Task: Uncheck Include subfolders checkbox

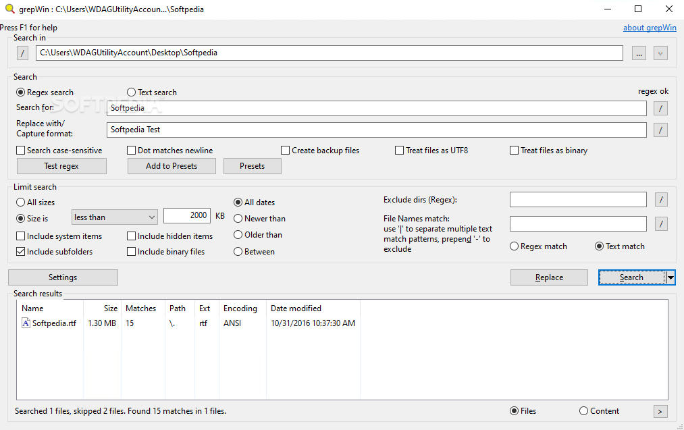Action: pos(20,252)
